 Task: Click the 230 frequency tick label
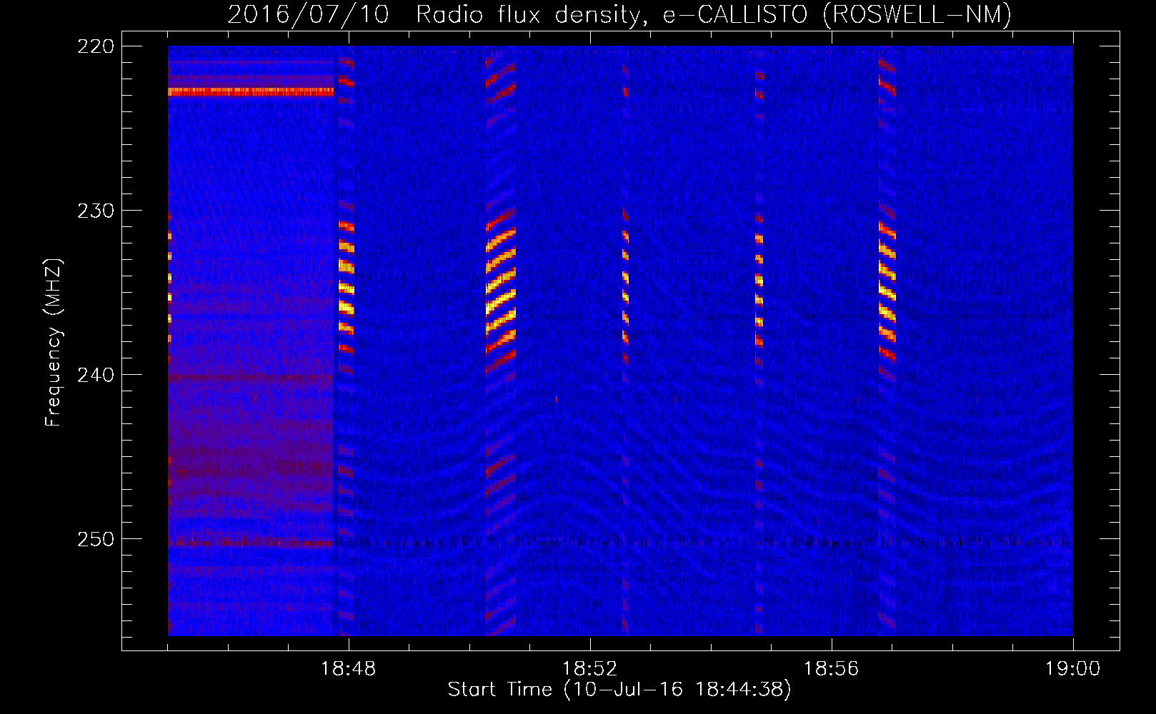tap(96, 211)
